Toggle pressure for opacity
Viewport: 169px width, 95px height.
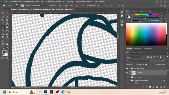pos(66,6)
